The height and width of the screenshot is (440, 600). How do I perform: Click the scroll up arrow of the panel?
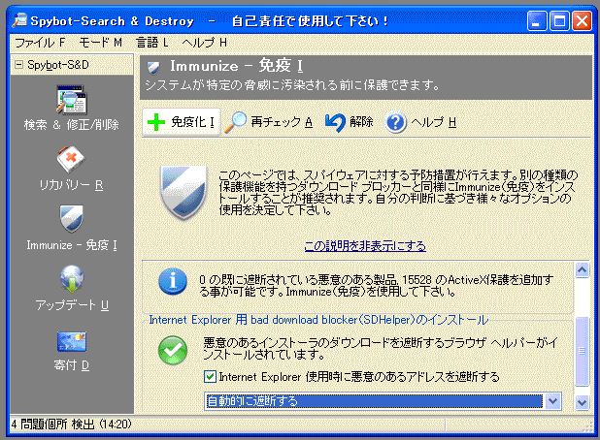[582, 270]
